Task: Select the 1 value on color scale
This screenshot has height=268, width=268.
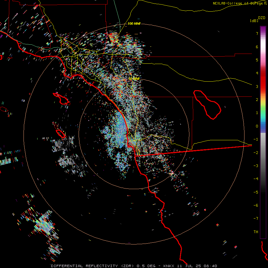Action: click(x=257, y=113)
